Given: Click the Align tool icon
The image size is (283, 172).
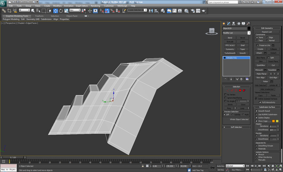Looking at the screenshot, I should point(156,11).
